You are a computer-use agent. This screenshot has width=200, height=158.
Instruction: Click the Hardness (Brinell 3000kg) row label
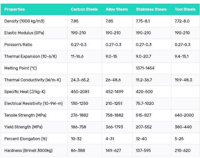click(x=29, y=151)
